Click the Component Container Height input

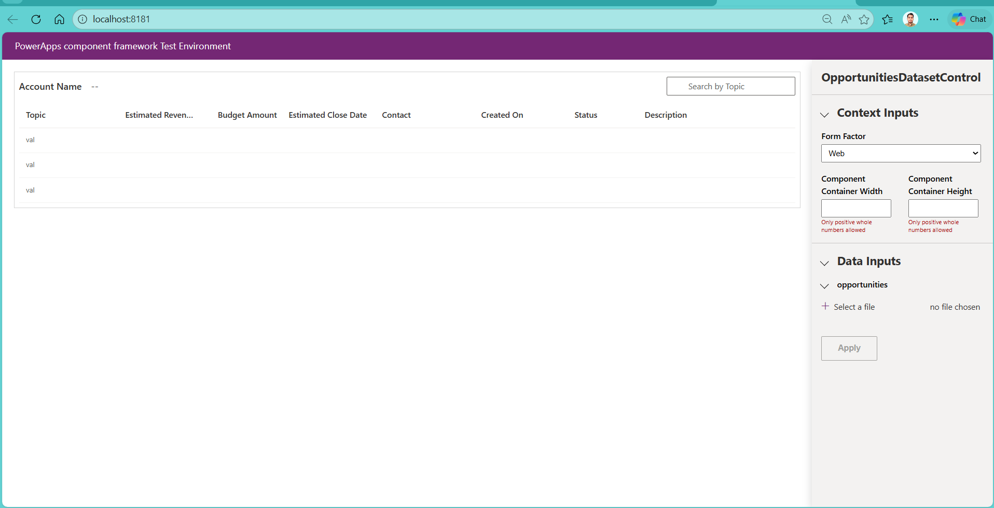[x=943, y=208]
